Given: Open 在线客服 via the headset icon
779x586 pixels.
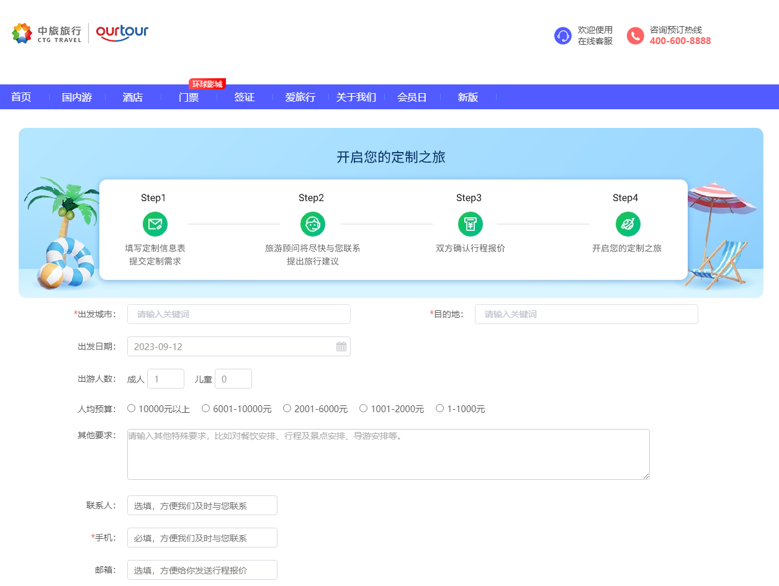Looking at the screenshot, I should coord(563,35).
